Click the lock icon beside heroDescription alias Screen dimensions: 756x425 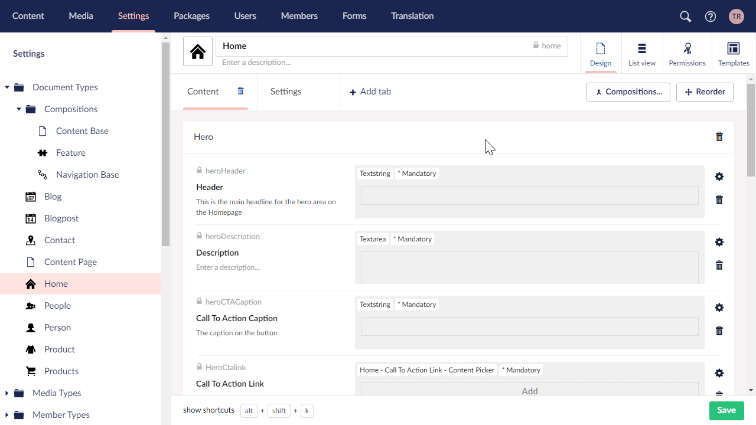point(200,236)
